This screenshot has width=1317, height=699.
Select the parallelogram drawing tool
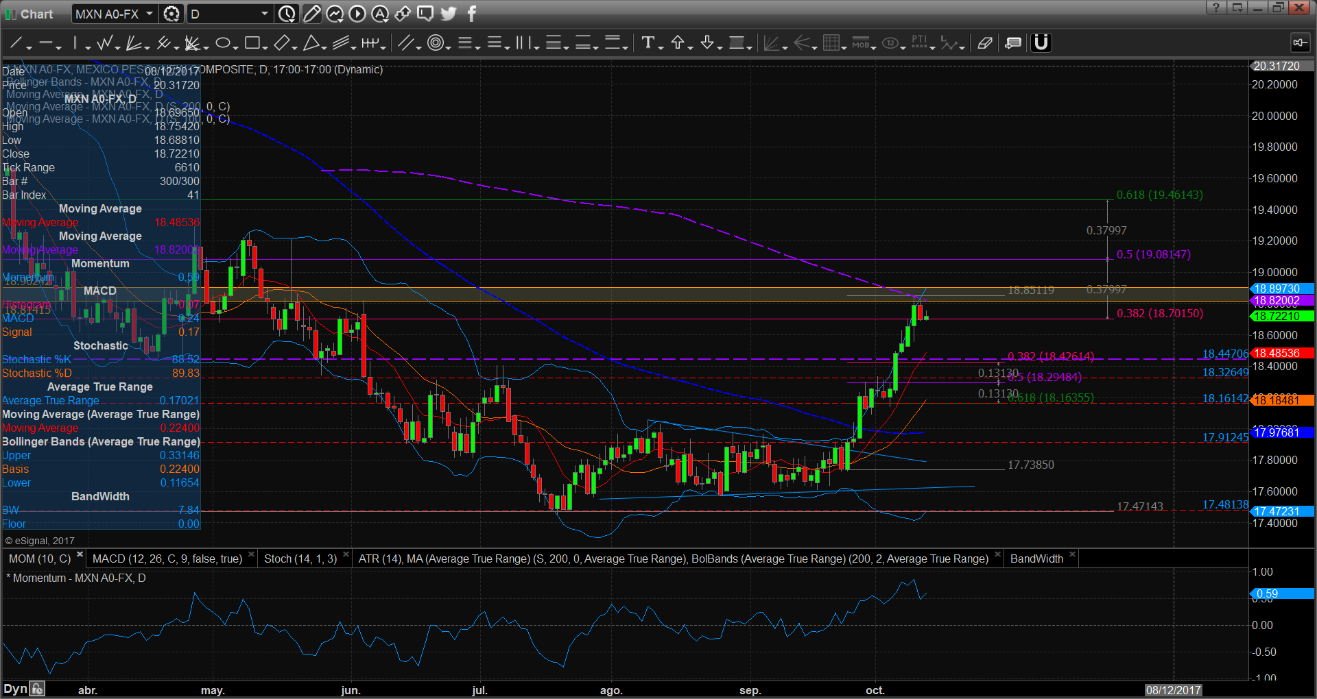coord(282,43)
